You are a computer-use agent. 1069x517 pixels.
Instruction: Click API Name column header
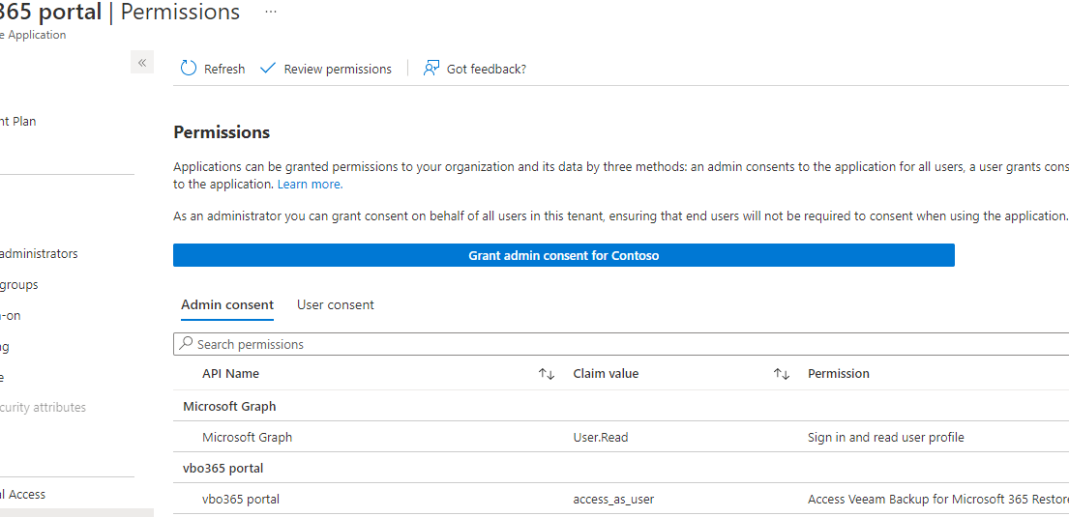[230, 373]
